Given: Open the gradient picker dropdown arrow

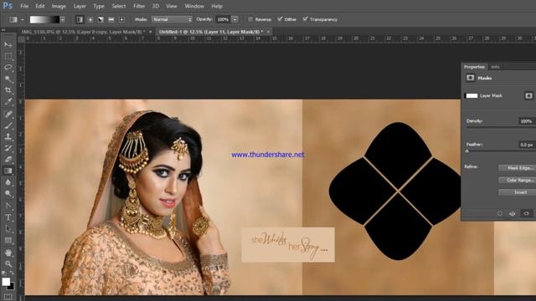Looking at the screenshot, I should (63, 19).
